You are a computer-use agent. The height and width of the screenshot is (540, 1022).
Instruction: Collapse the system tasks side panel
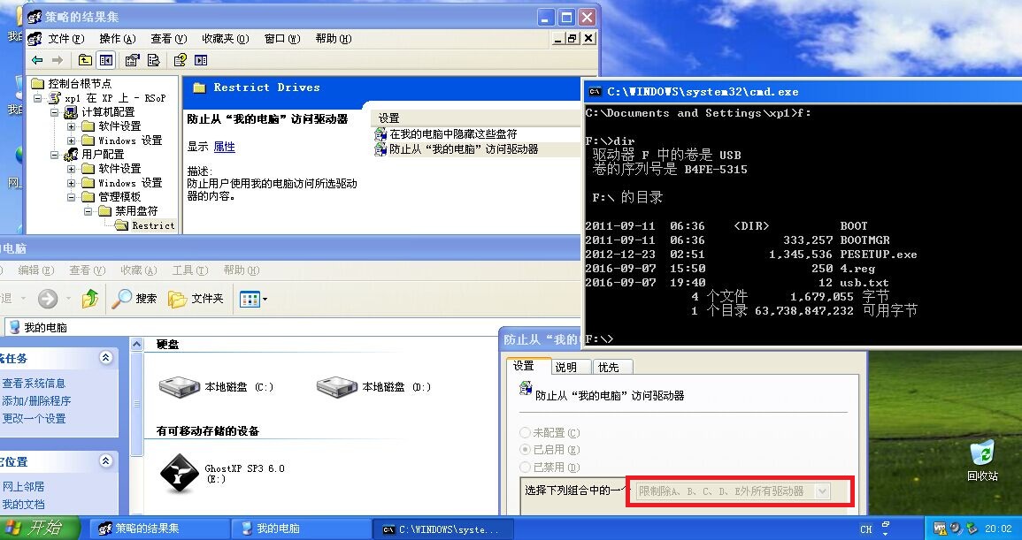pos(105,357)
